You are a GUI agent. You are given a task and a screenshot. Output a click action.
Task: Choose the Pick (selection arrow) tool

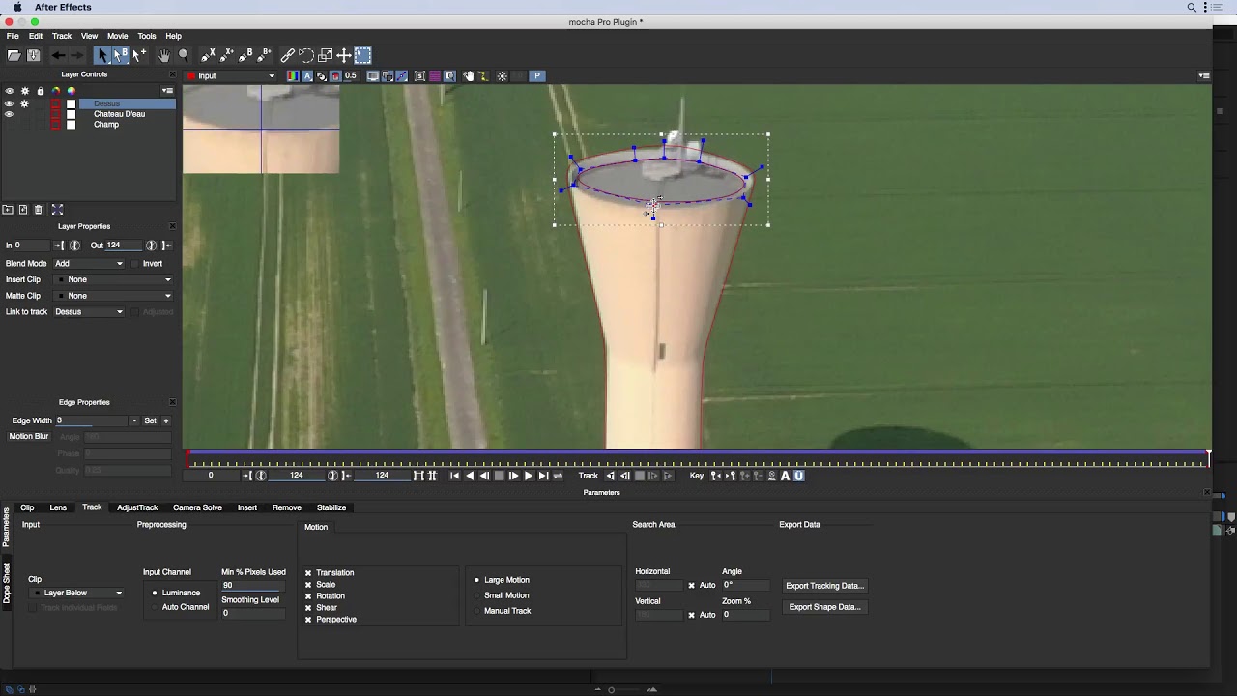[x=102, y=56]
